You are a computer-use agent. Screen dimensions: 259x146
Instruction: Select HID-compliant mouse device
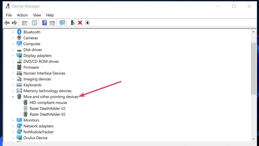[48, 103]
